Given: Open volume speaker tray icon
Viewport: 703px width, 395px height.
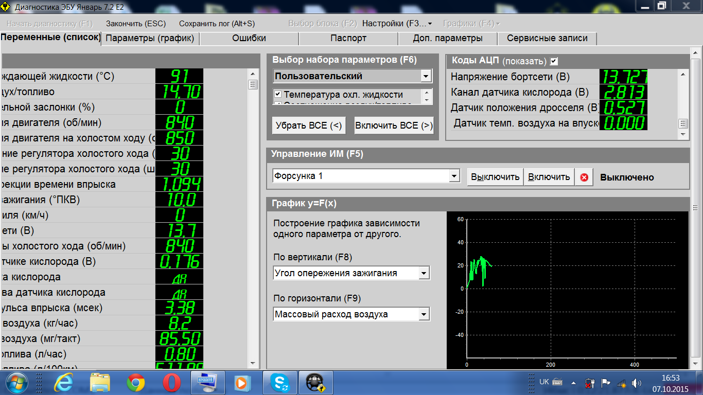Looking at the screenshot, I should (637, 383).
